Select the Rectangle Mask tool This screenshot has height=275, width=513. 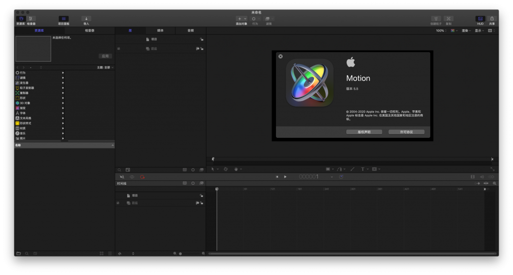click(374, 169)
